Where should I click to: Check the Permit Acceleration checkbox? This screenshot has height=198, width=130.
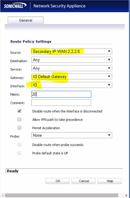19,128
